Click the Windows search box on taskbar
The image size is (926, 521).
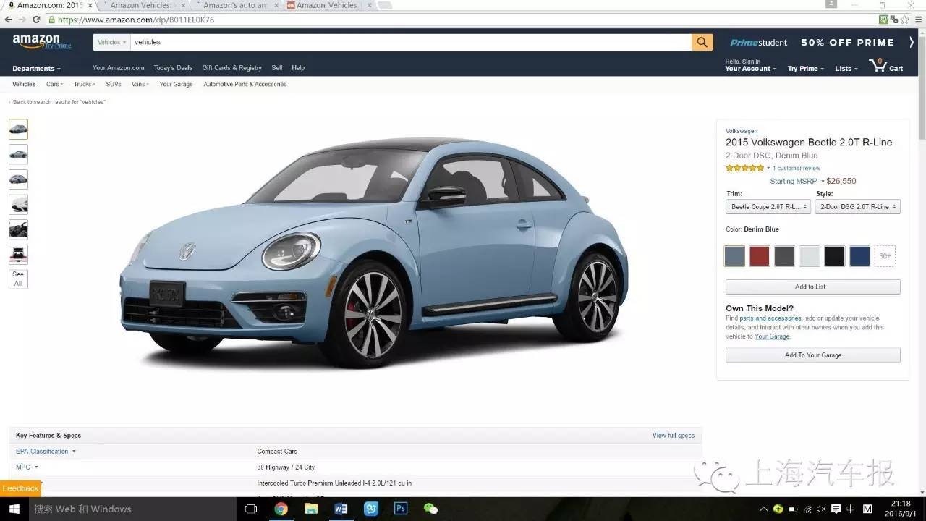(x=132, y=509)
